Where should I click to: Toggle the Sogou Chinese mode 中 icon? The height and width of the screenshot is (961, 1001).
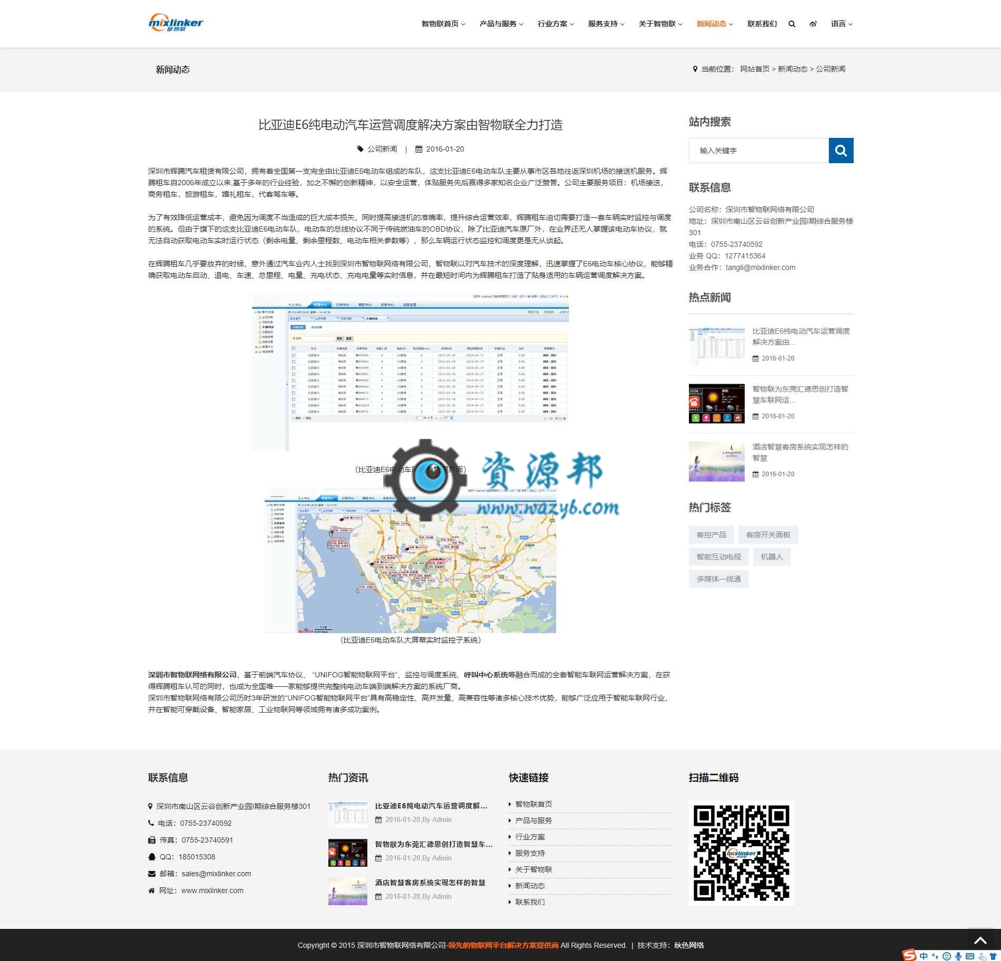tap(924, 956)
